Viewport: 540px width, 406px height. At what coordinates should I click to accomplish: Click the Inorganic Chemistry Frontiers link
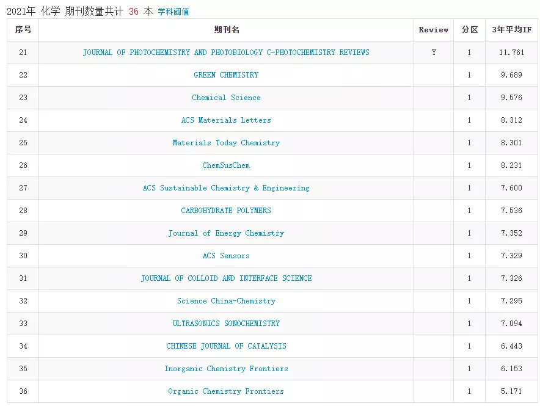[x=226, y=369]
